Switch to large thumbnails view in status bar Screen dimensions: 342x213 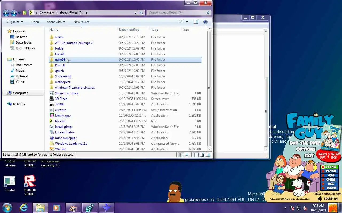[x=187, y=155]
